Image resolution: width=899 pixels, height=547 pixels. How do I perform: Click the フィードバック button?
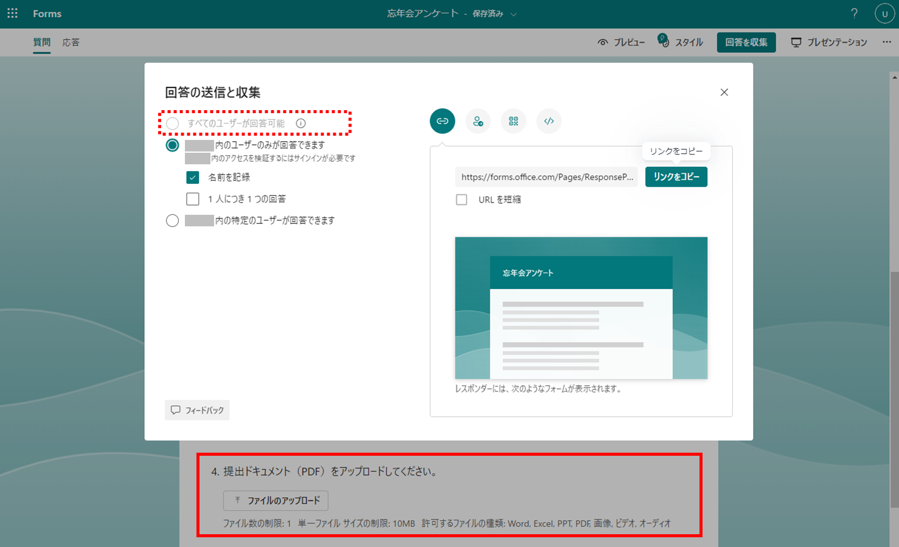coord(197,410)
